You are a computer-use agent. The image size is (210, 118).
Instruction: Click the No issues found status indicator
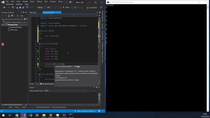click(47, 84)
